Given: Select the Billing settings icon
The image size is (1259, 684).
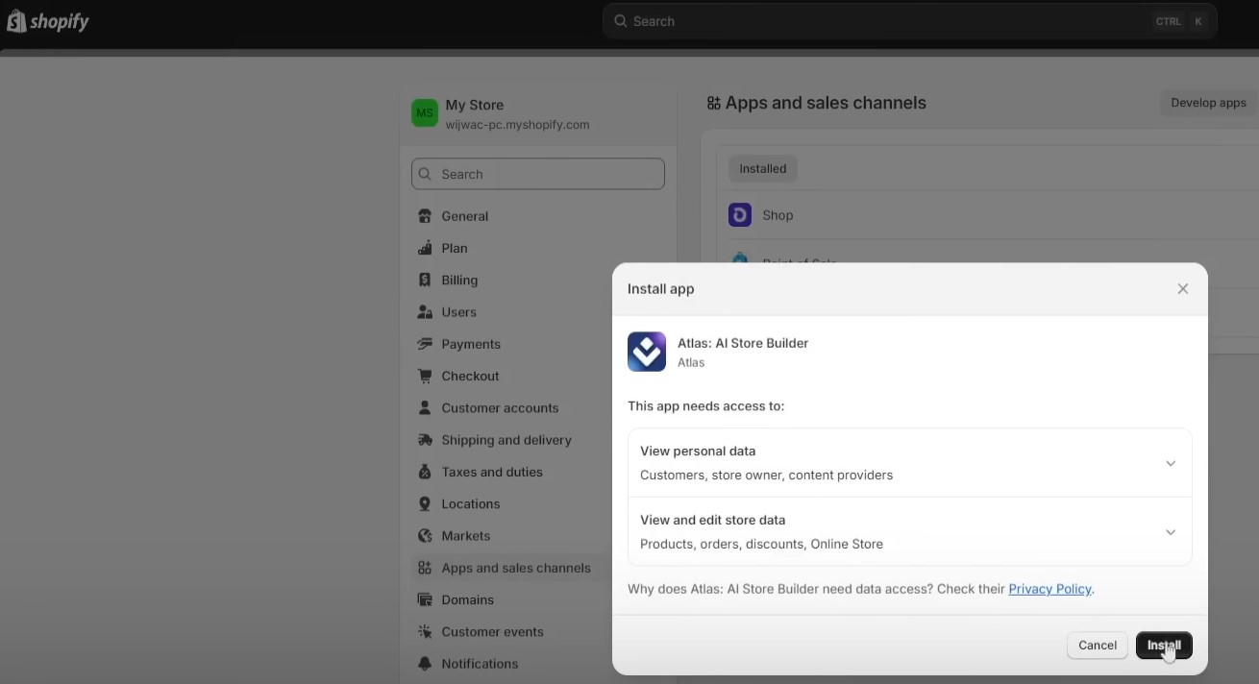Looking at the screenshot, I should 424,280.
